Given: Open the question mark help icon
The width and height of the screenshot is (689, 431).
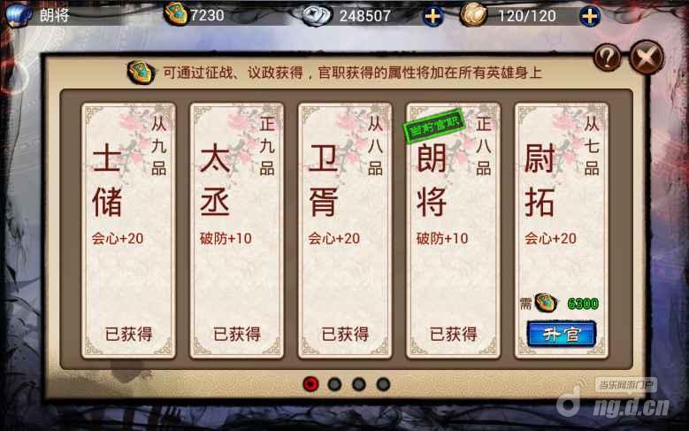Looking at the screenshot, I should click(x=608, y=57).
